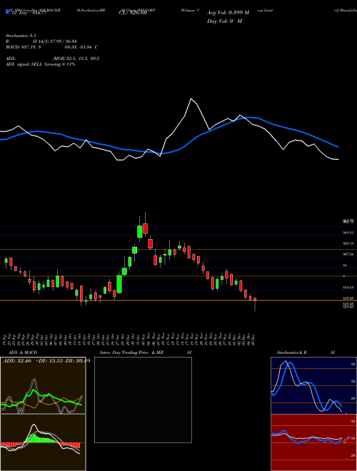Open the ADX indicator mini chart

click(x=43, y=385)
